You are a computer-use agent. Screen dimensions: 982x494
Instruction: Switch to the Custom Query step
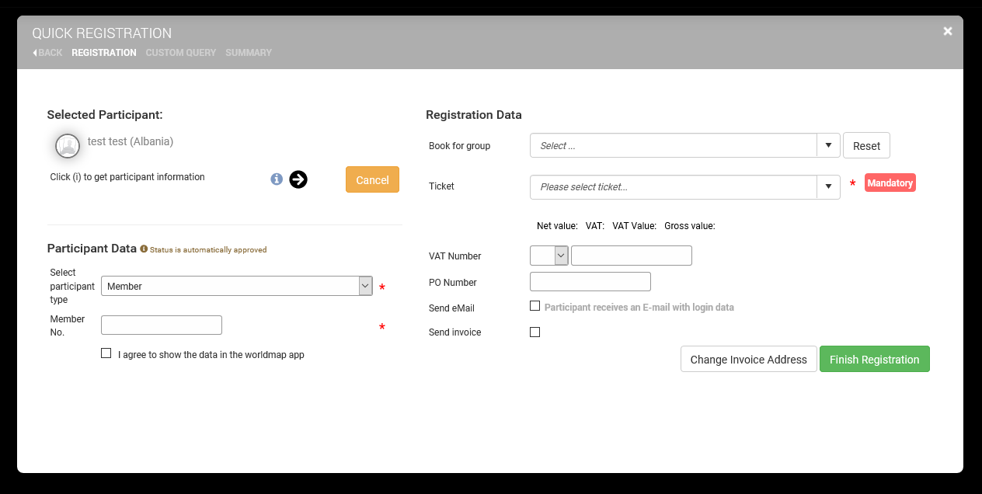click(x=180, y=53)
